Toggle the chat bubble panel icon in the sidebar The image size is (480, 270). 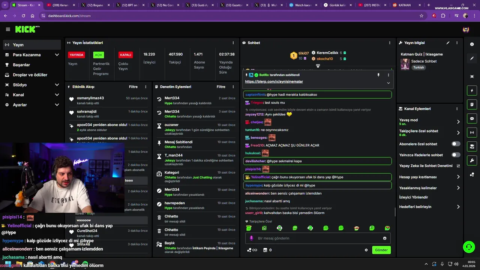[x=472, y=118]
